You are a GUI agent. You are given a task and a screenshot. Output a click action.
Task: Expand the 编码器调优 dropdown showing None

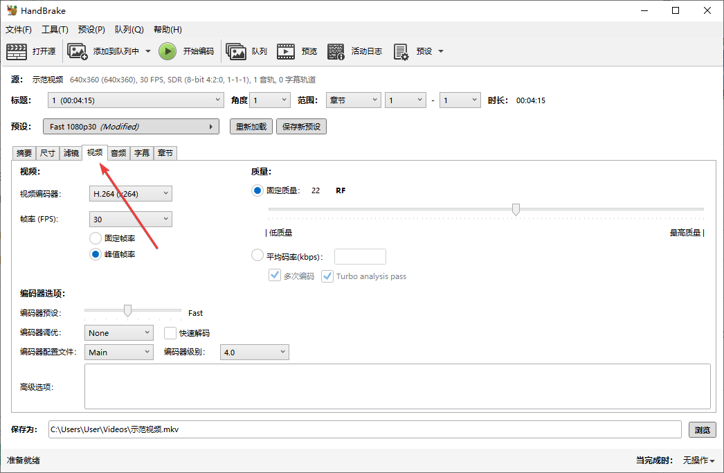click(118, 333)
